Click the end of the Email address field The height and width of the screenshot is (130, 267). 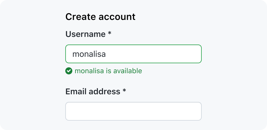(x=198, y=111)
